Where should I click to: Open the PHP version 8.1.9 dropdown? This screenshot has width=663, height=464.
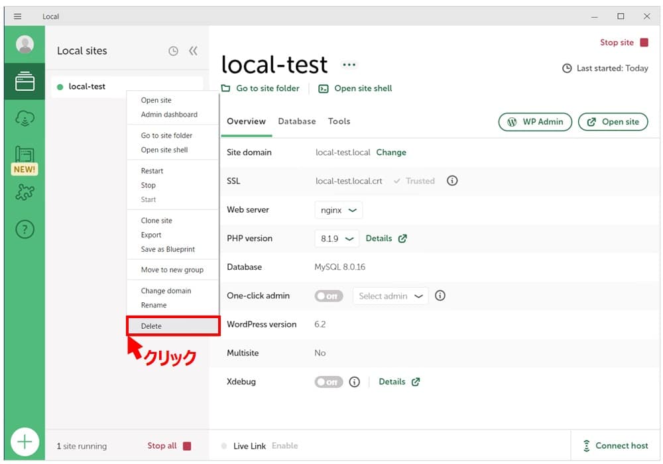[x=337, y=239]
